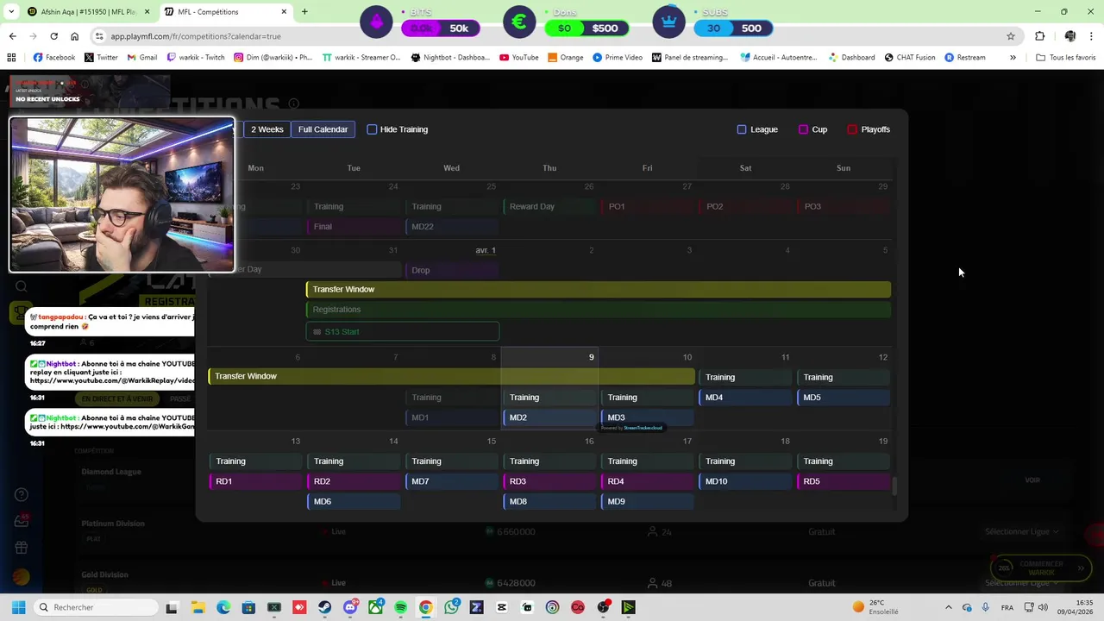Viewport: 1104px width, 621px height.
Task: Switch to the Full Calendar view
Action: [x=323, y=129]
